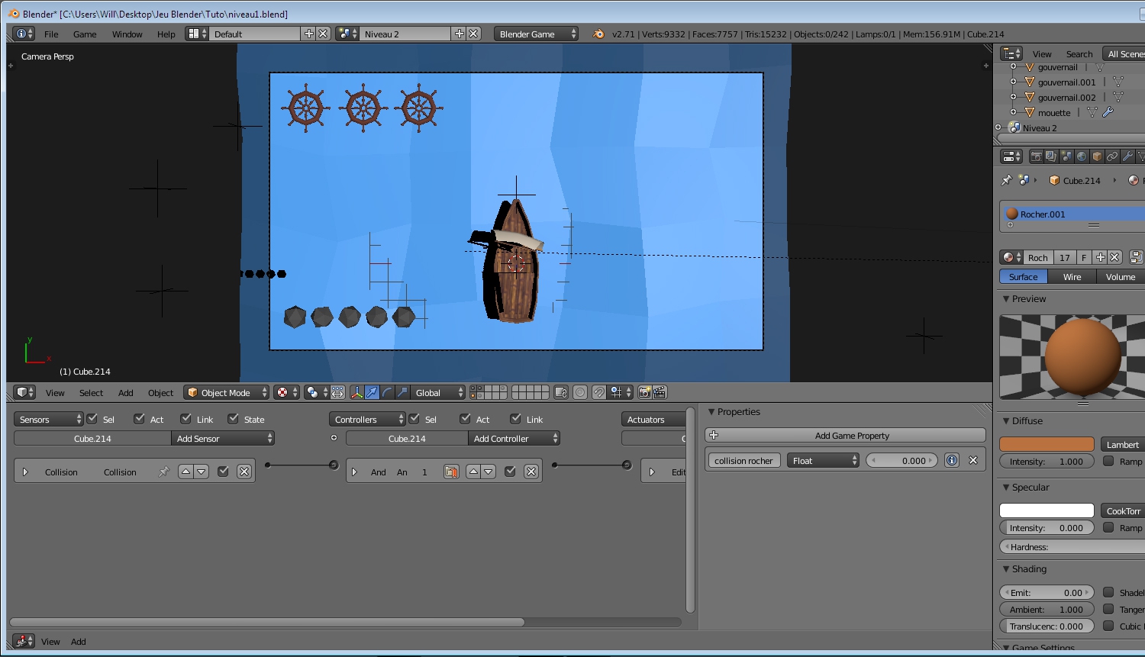Screen dimensions: 1145x657
Task: Open the Object Mode dropdown
Action: (x=226, y=392)
